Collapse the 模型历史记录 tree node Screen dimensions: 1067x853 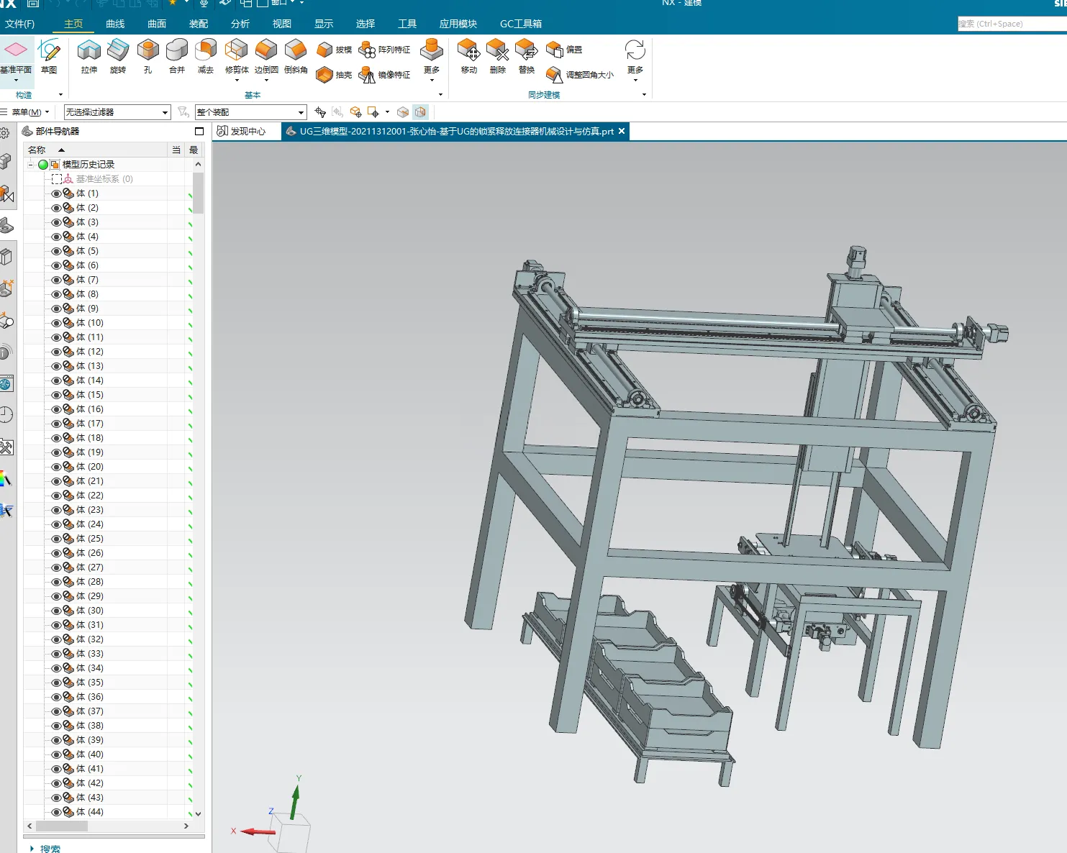(x=30, y=165)
